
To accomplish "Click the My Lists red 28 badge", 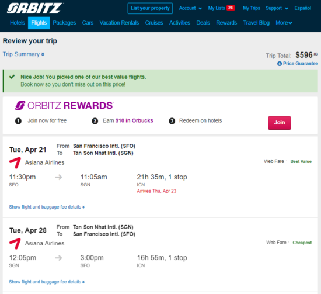I will click(x=231, y=8).
